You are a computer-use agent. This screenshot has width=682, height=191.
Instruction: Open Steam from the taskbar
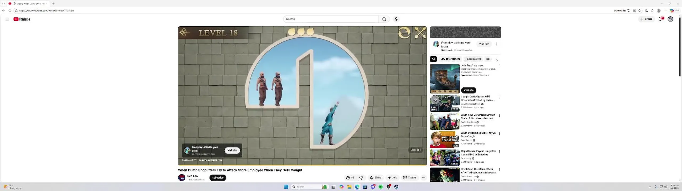pyautogui.click(x=396, y=187)
